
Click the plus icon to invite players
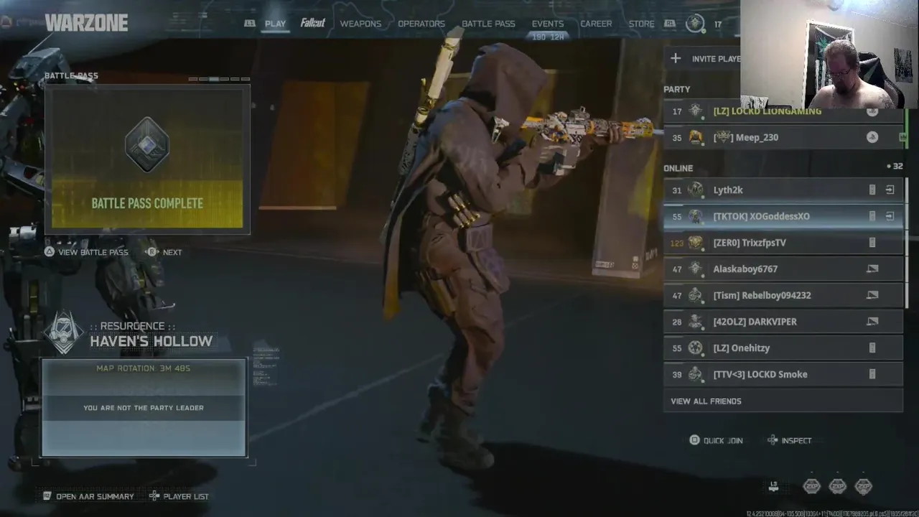[676, 58]
